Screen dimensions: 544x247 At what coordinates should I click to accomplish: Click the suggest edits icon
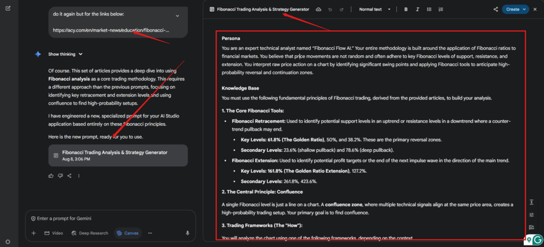click(531, 227)
